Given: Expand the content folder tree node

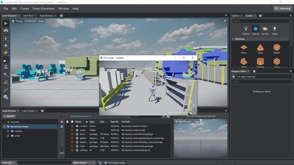Looking at the screenshot, I should (x=8, y=132).
